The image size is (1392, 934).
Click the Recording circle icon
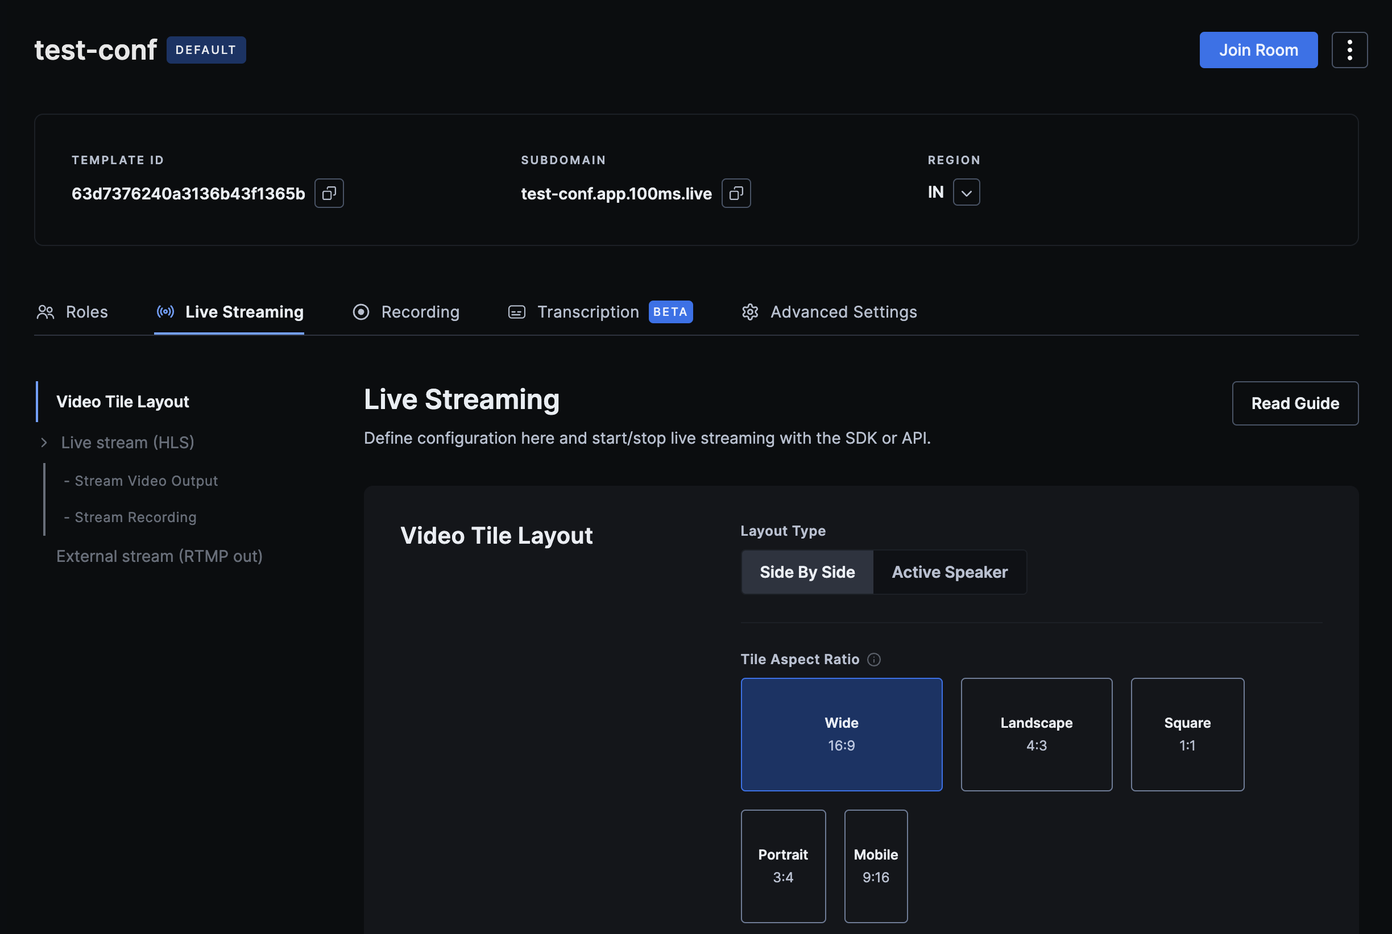pyautogui.click(x=361, y=312)
